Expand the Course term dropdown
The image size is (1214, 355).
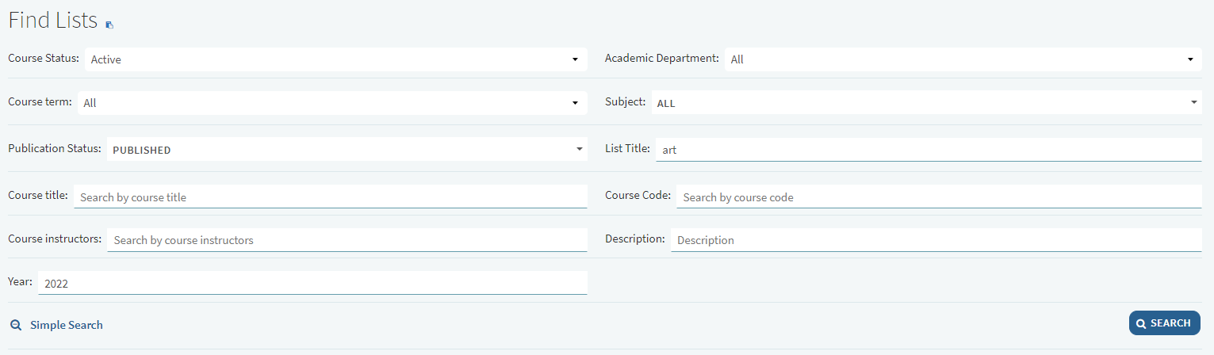[332, 103]
